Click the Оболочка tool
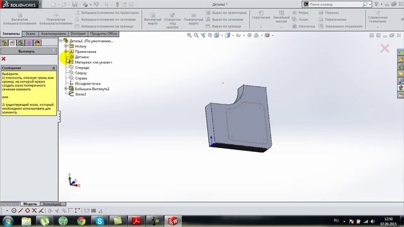This screenshot has height=227, width=404. click(304, 26)
